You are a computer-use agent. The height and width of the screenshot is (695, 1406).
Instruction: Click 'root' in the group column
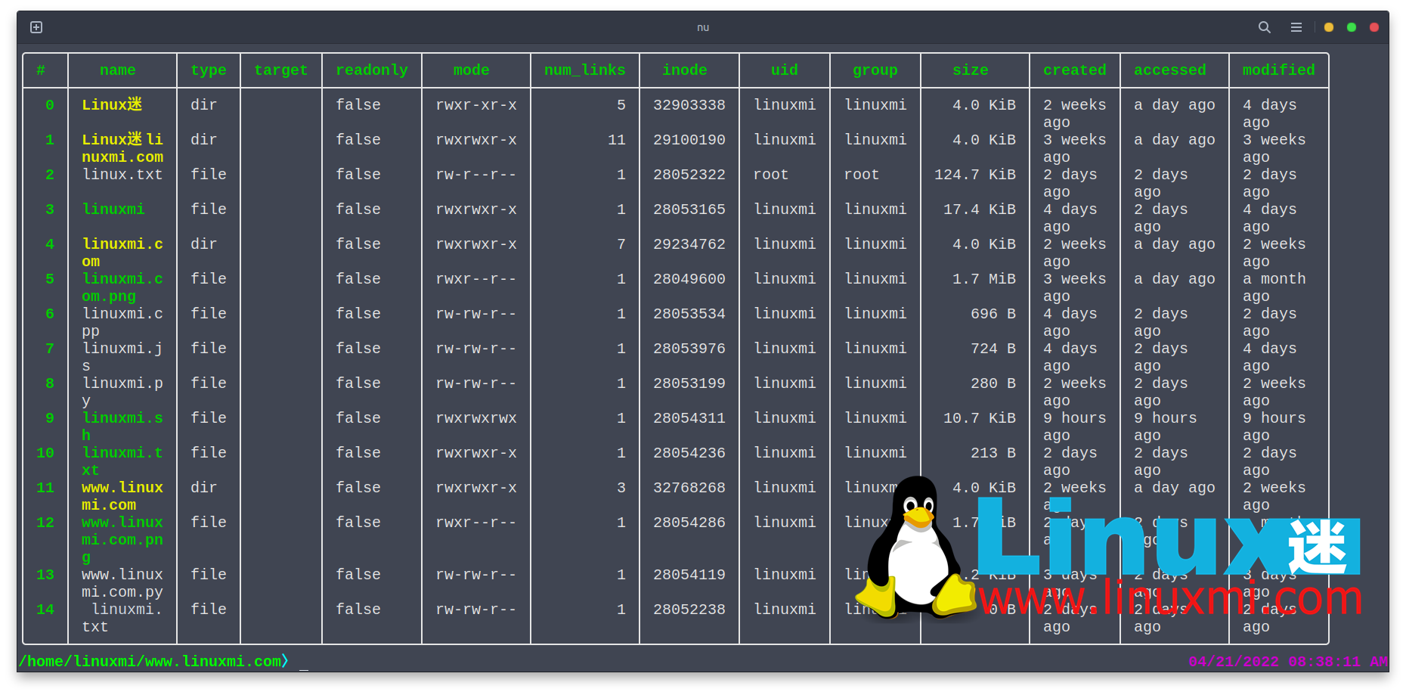click(862, 175)
